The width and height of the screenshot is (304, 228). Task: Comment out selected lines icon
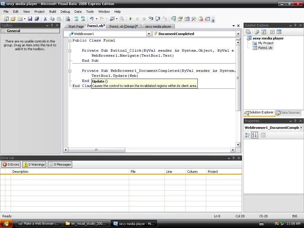coord(76,19)
